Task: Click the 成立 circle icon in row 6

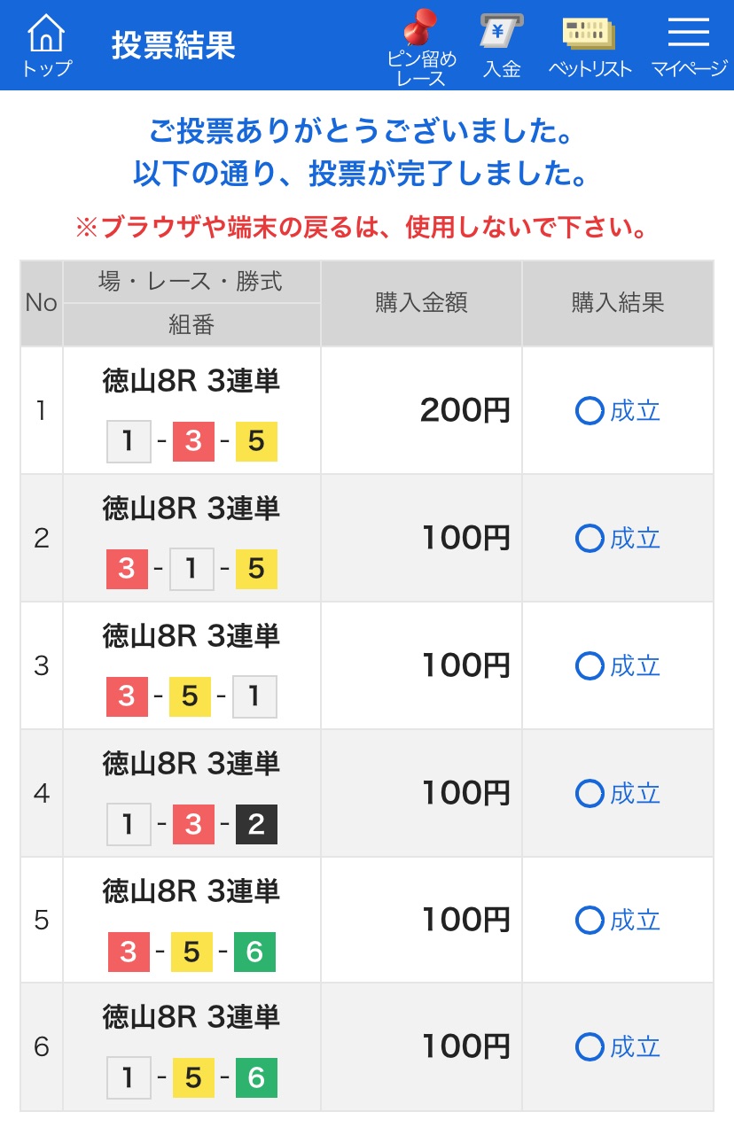Action: 590,1047
